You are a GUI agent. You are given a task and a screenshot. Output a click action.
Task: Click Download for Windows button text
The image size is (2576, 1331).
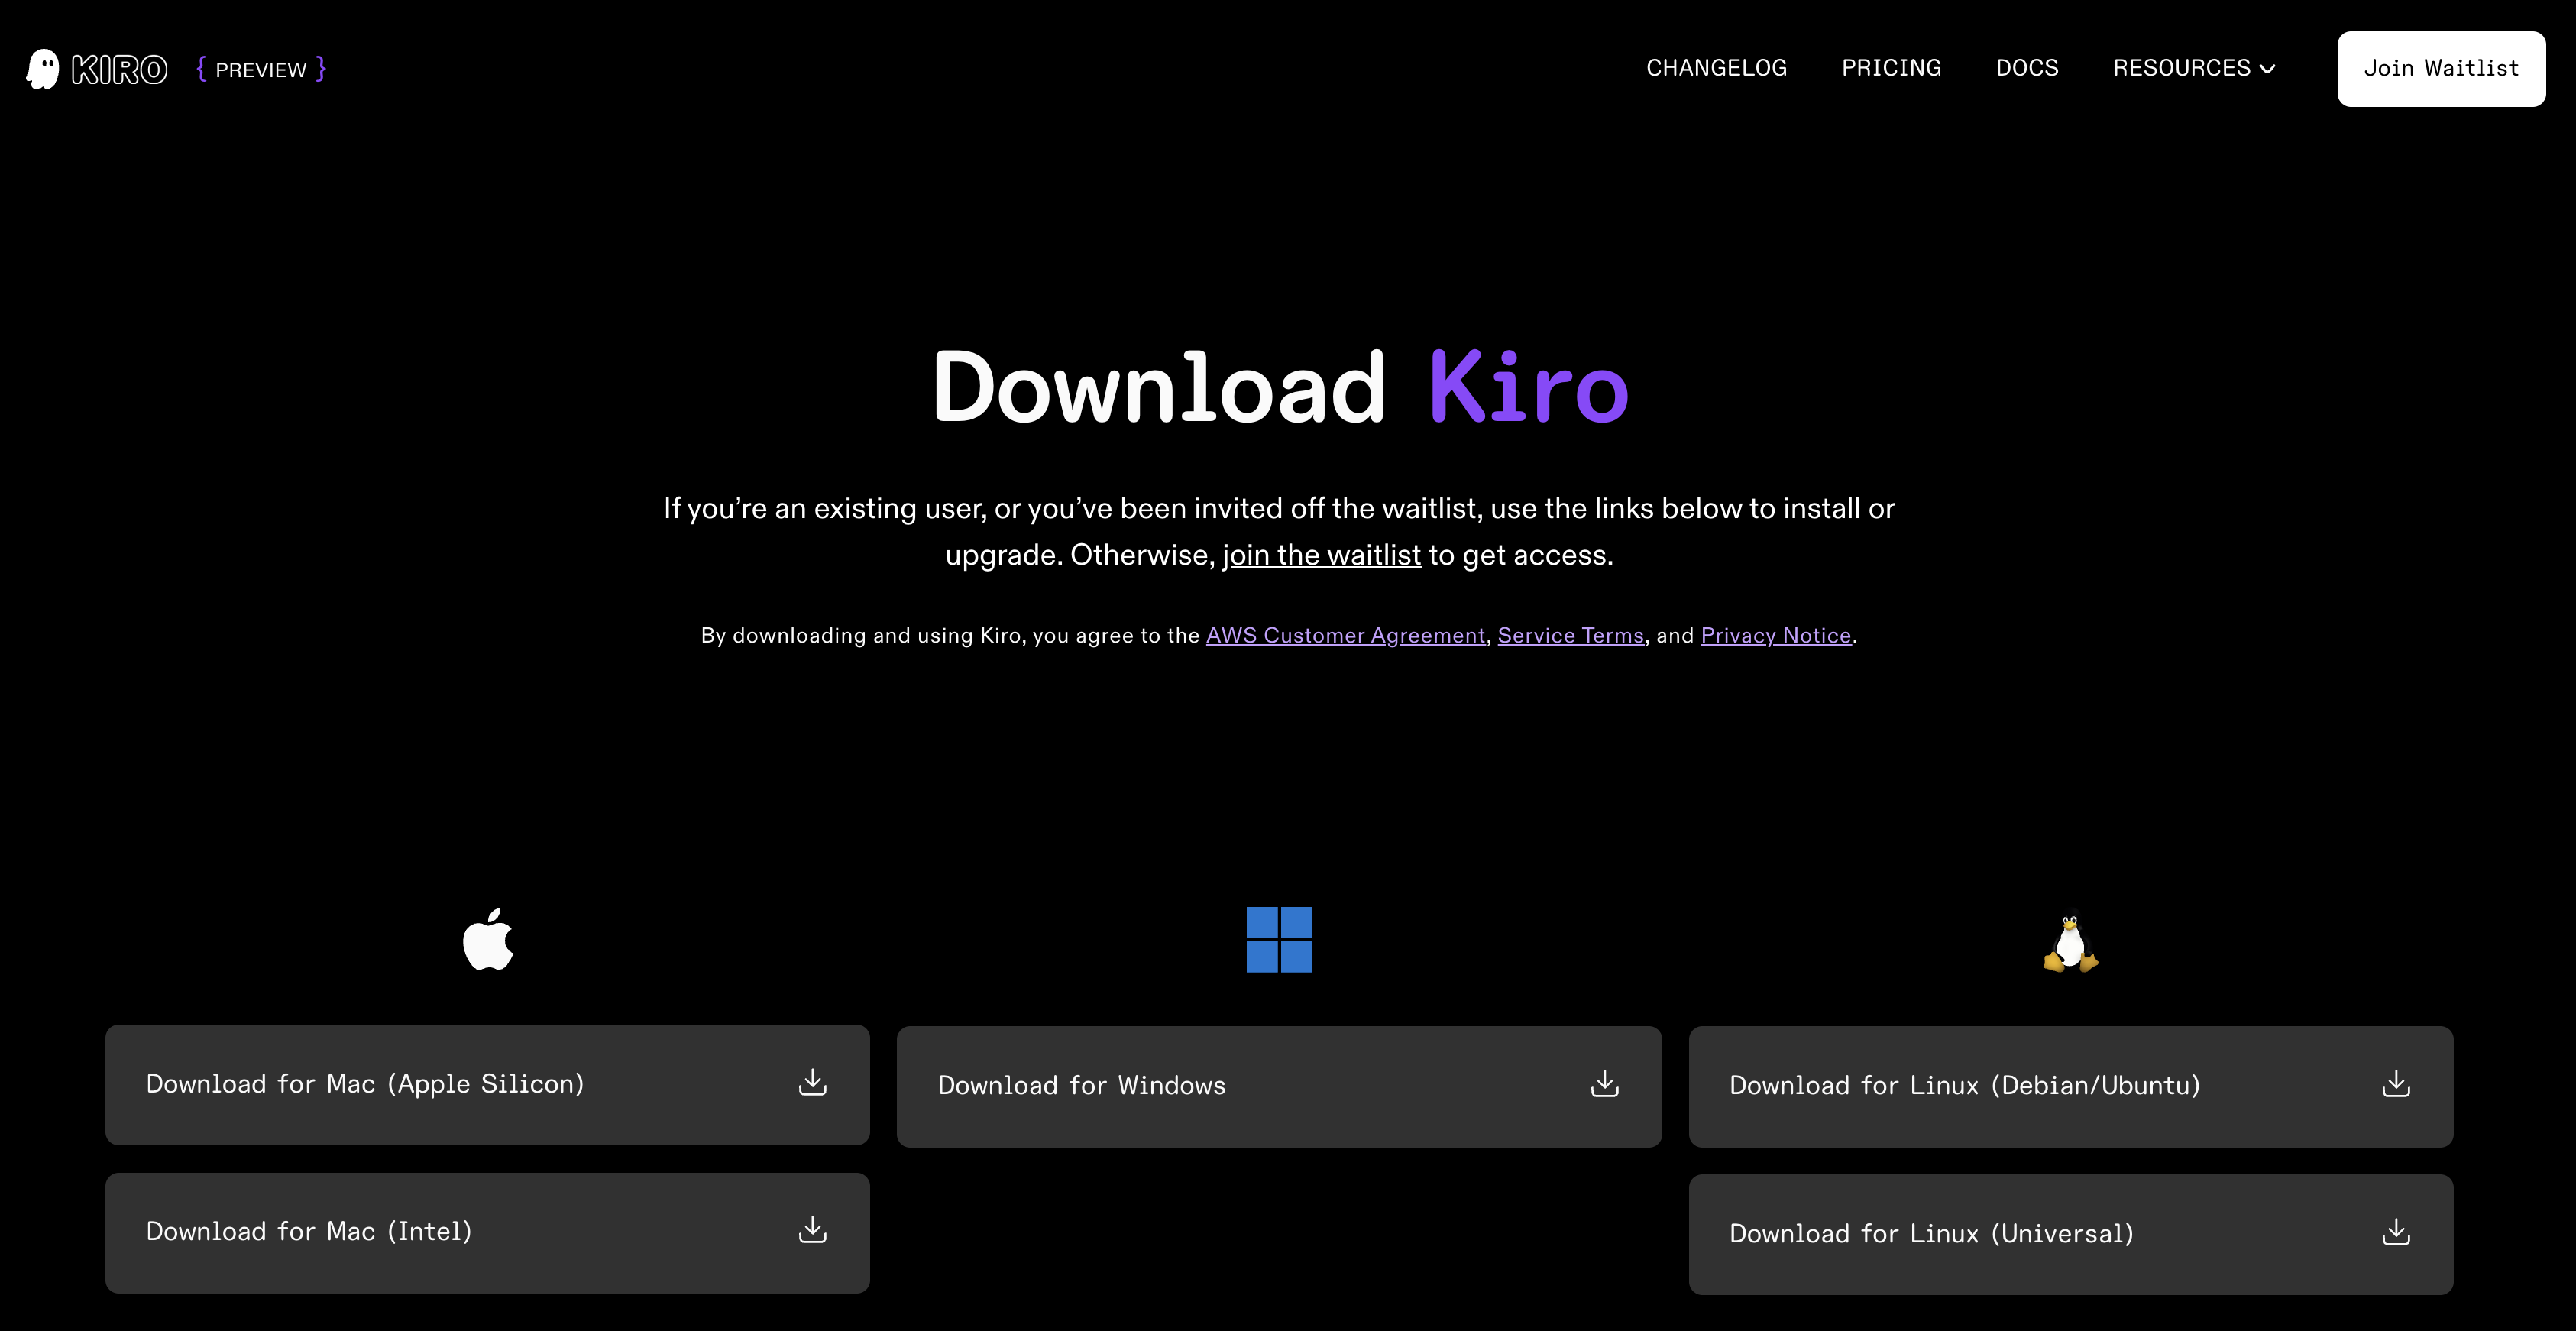tap(1081, 1086)
